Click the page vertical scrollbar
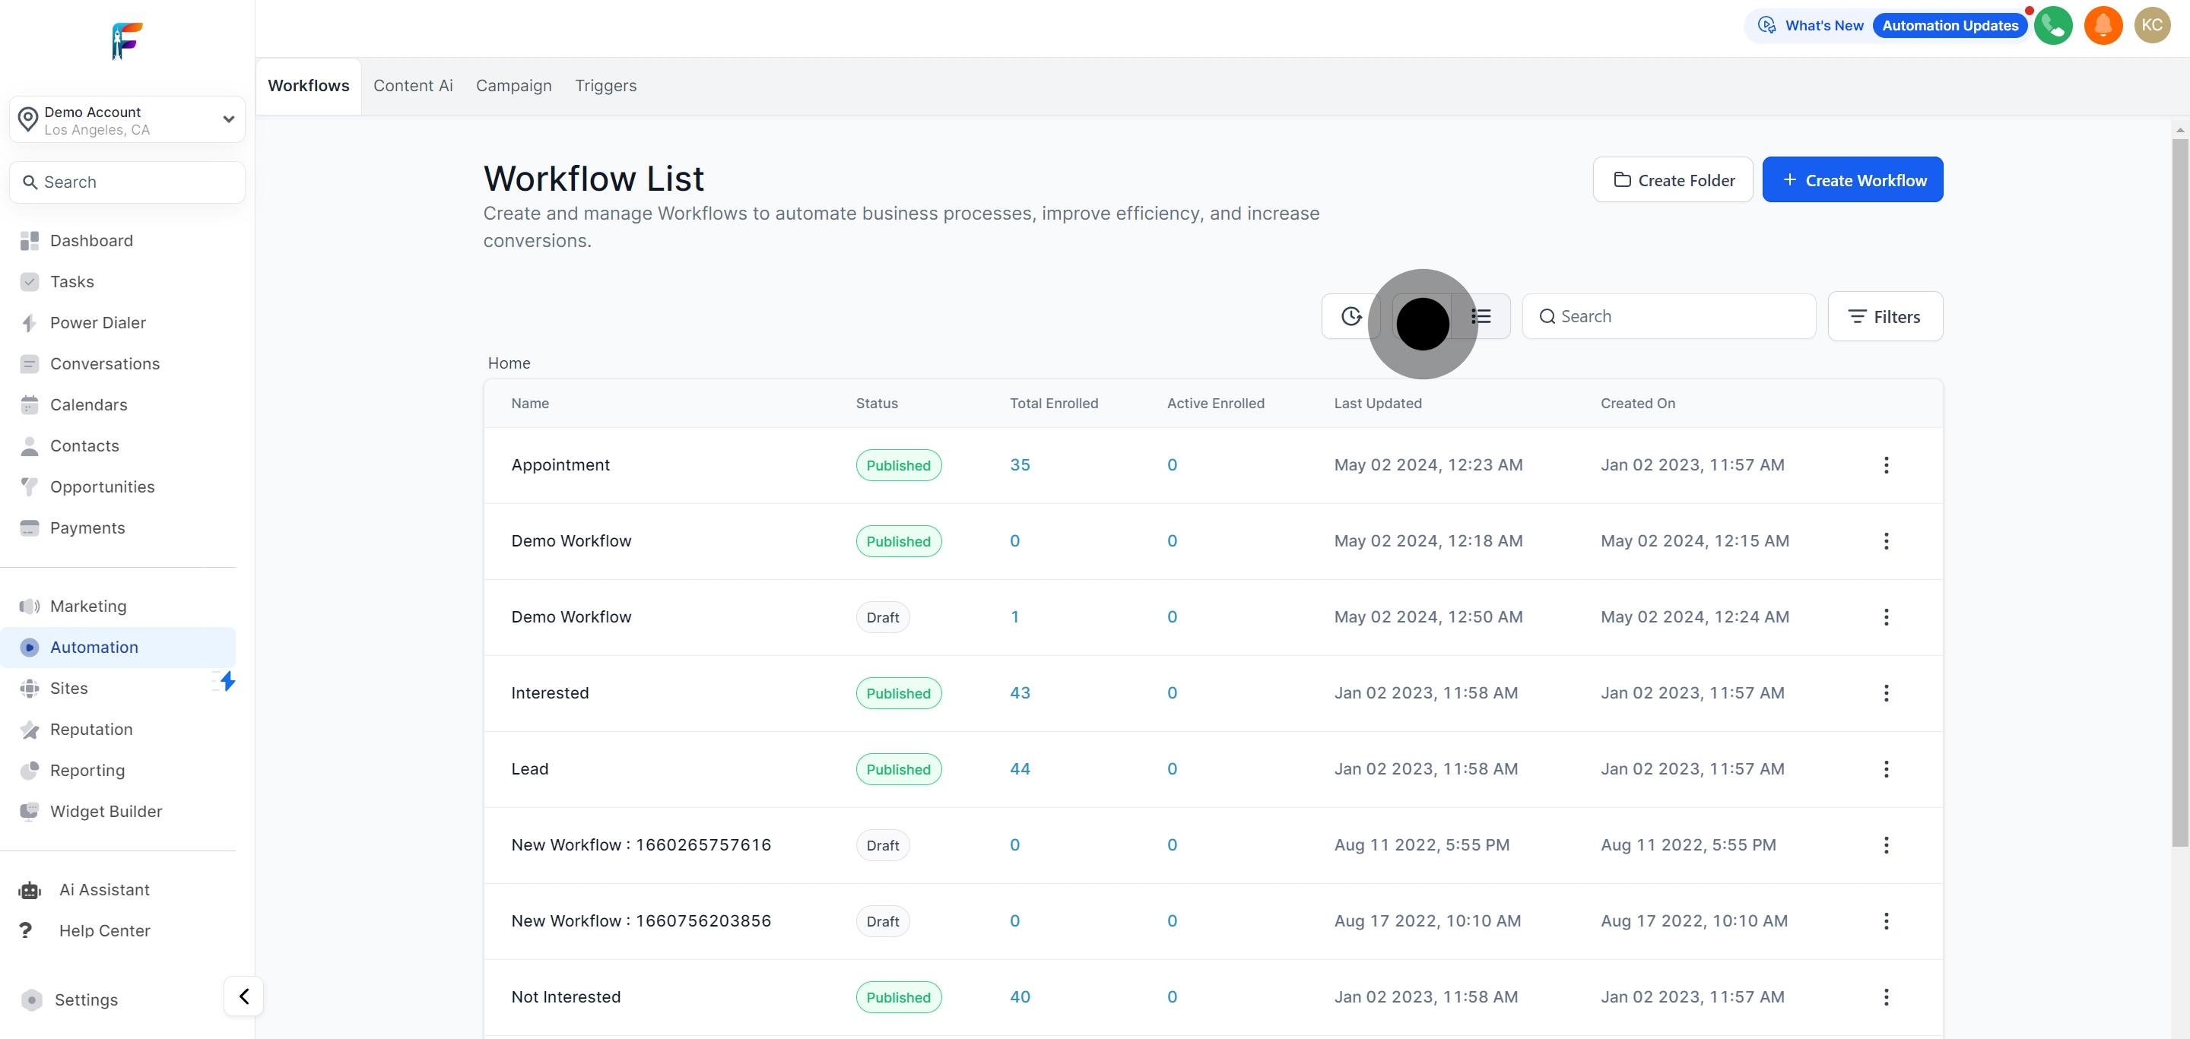 tap(2180, 493)
